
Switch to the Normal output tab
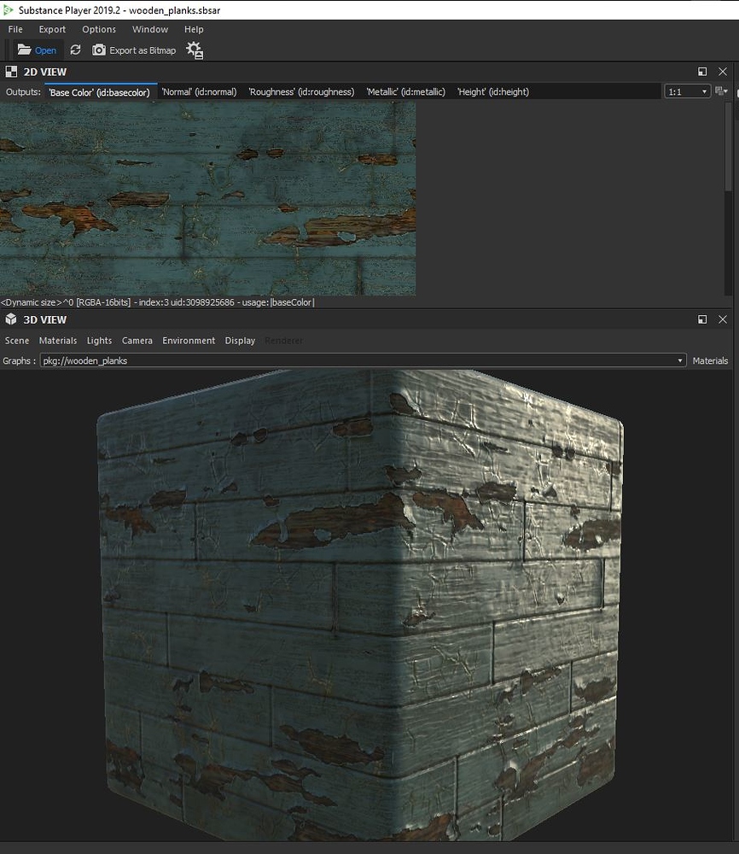(198, 91)
